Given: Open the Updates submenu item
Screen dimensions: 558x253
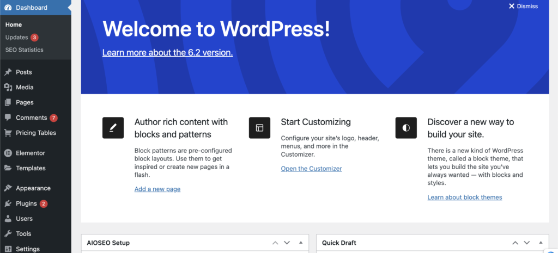Looking at the screenshot, I should [x=16, y=38].
